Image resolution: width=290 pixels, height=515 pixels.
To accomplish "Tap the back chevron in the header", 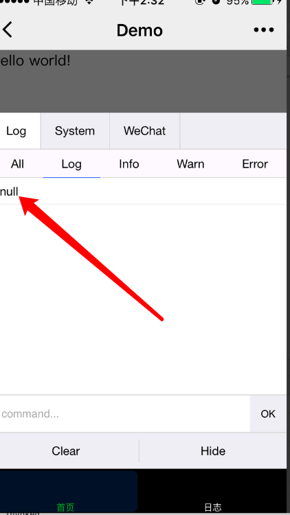I will point(8,30).
